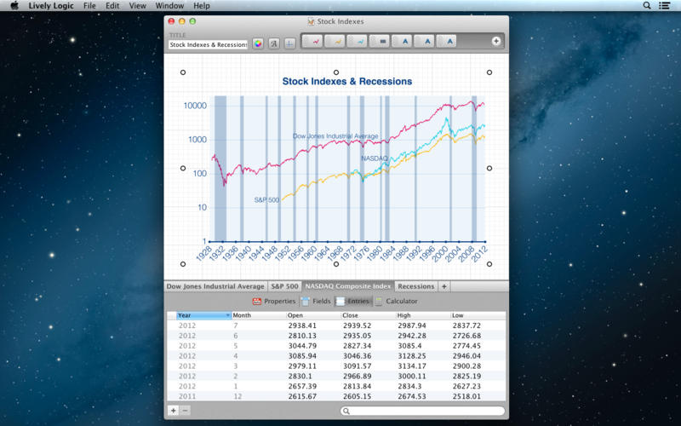
Task: Add a new chart layer with plus
Action: point(496,41)
